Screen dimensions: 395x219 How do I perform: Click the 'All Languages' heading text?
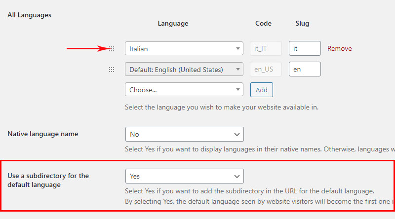29,15
